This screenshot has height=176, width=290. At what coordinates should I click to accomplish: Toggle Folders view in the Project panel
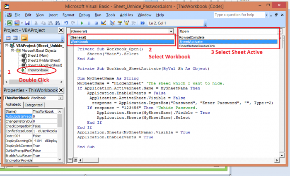pos(23,38)
